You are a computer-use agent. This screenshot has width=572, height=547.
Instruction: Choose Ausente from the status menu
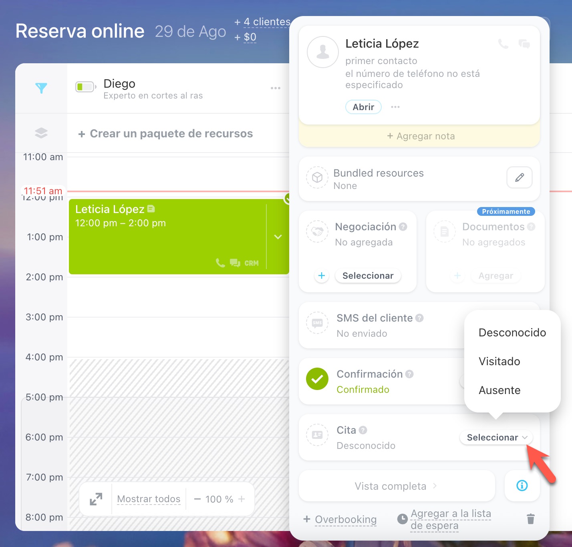pyautogui.click(x=499, y=390)
